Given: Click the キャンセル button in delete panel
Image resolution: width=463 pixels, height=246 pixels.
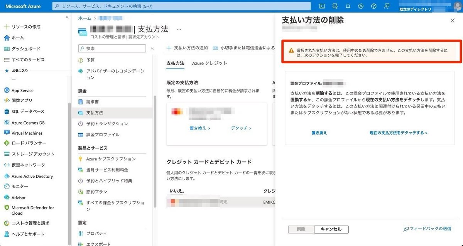Looking at the screenshot, I should tap(331, 229).
